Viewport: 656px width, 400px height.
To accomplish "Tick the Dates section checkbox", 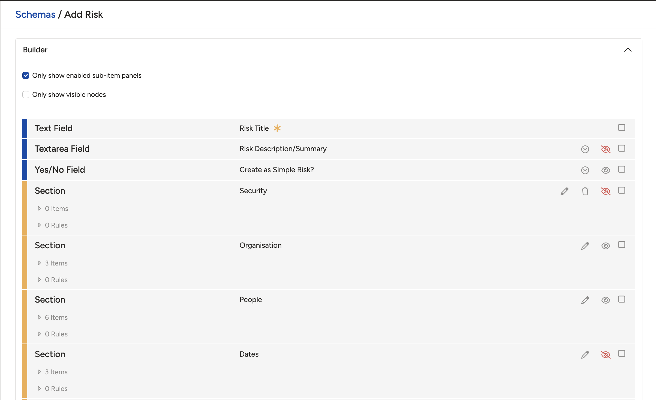I will click(622, 353).
